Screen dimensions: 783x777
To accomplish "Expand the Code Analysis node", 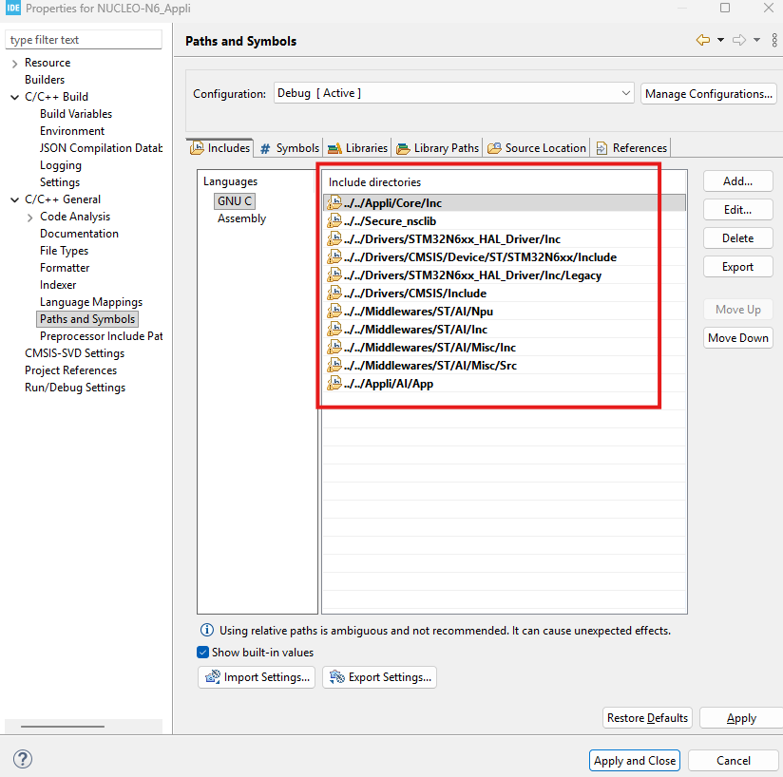I will 30,218.
